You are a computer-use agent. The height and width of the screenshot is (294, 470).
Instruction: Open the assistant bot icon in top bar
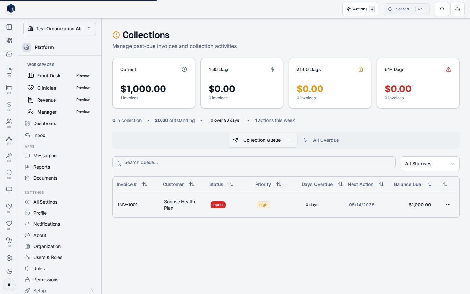point(458,9)
